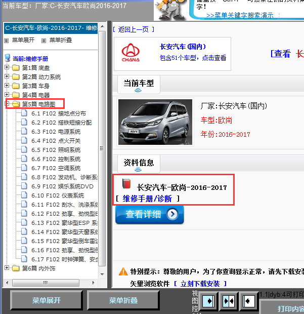
Task: Click the open folder icon of 第5篇 电路图
Action: click(16, 104)
